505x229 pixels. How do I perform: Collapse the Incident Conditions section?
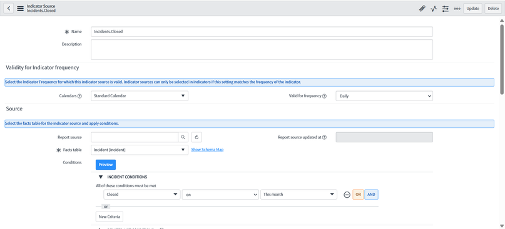(101, 177)
